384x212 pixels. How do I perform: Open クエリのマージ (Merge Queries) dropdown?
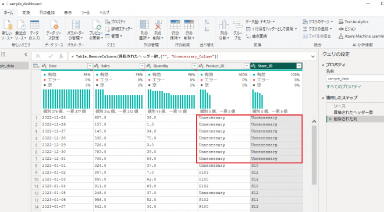(x=318, y=21)
